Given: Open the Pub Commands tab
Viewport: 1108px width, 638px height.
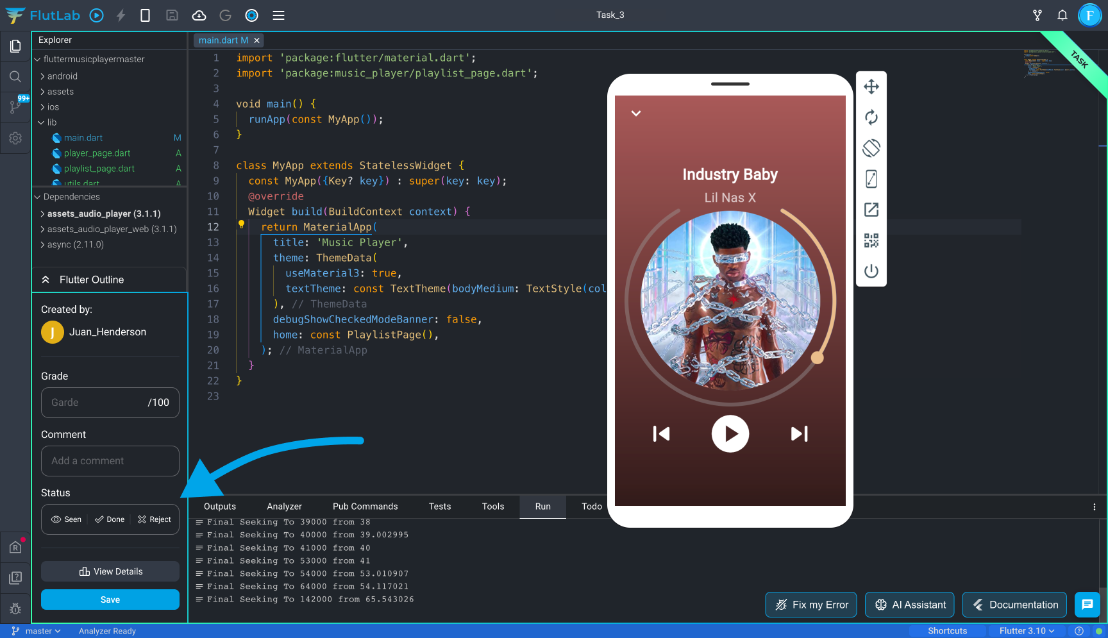Looking at the screenshot, I should 365,507.
